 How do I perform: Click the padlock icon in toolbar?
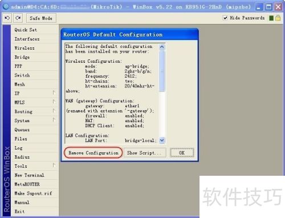[x=278, y=18]
